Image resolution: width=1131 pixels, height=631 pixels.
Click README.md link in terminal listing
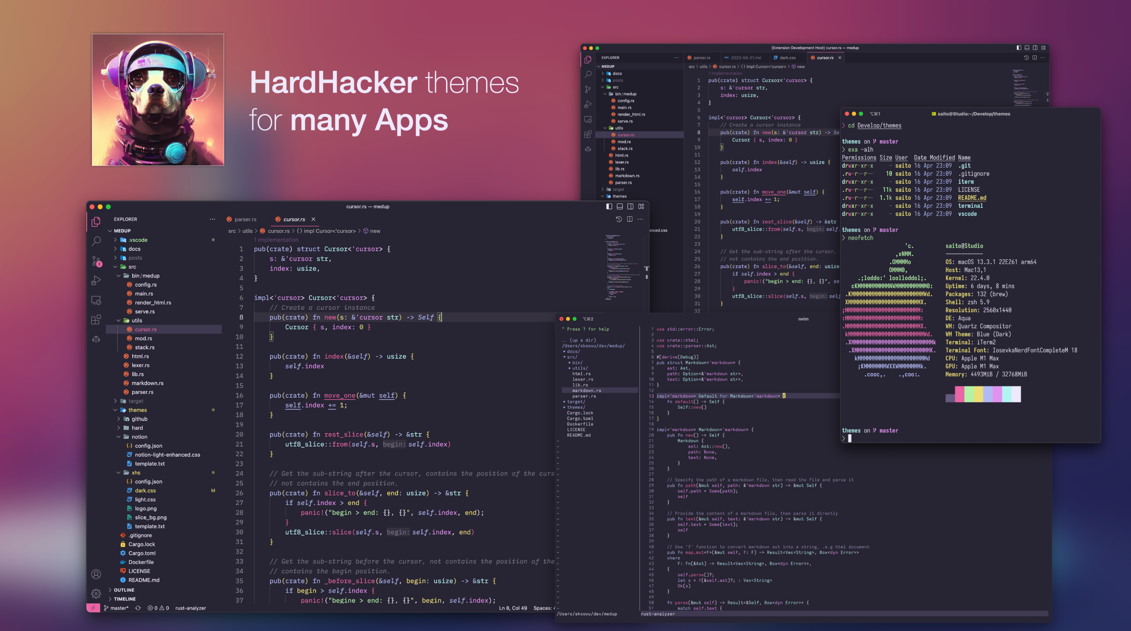pos(972,197)
